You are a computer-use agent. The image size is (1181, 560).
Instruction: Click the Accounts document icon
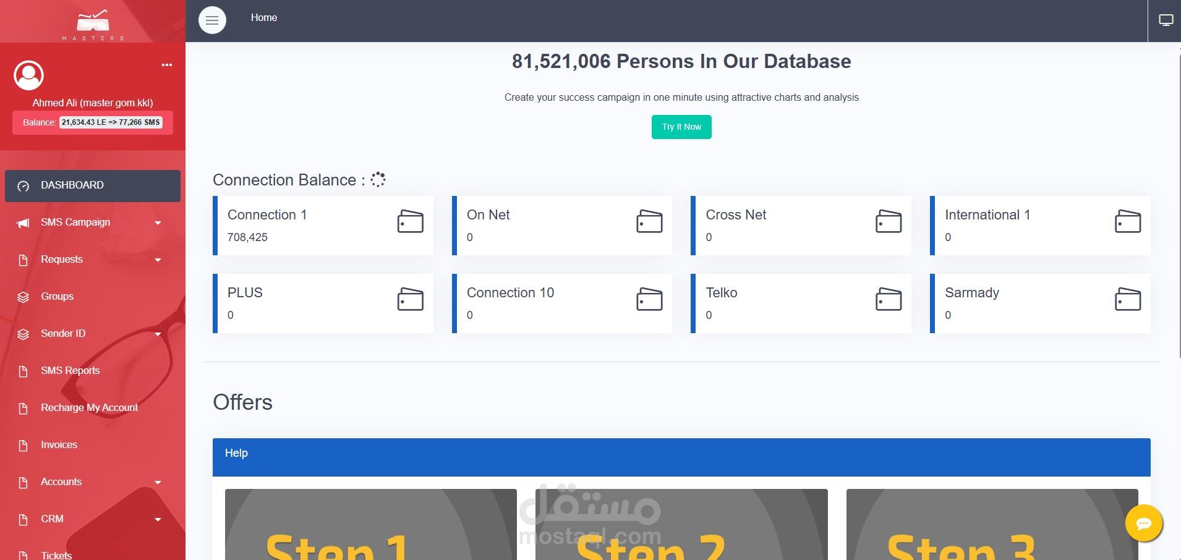[23, 483]
